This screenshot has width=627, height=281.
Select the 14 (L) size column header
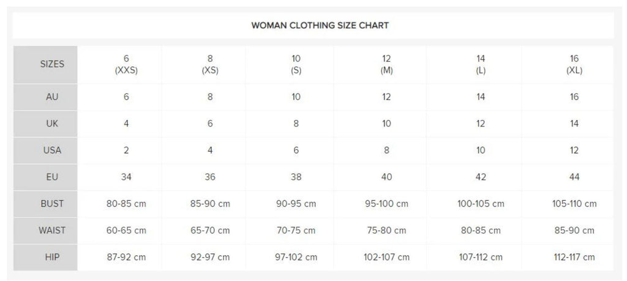tap(481, 64)
